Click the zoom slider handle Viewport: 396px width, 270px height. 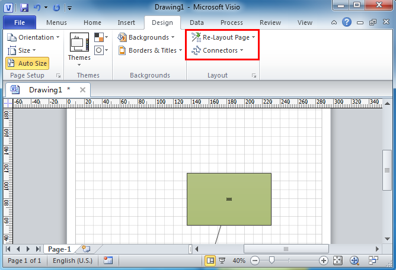(x=272, y=260)
